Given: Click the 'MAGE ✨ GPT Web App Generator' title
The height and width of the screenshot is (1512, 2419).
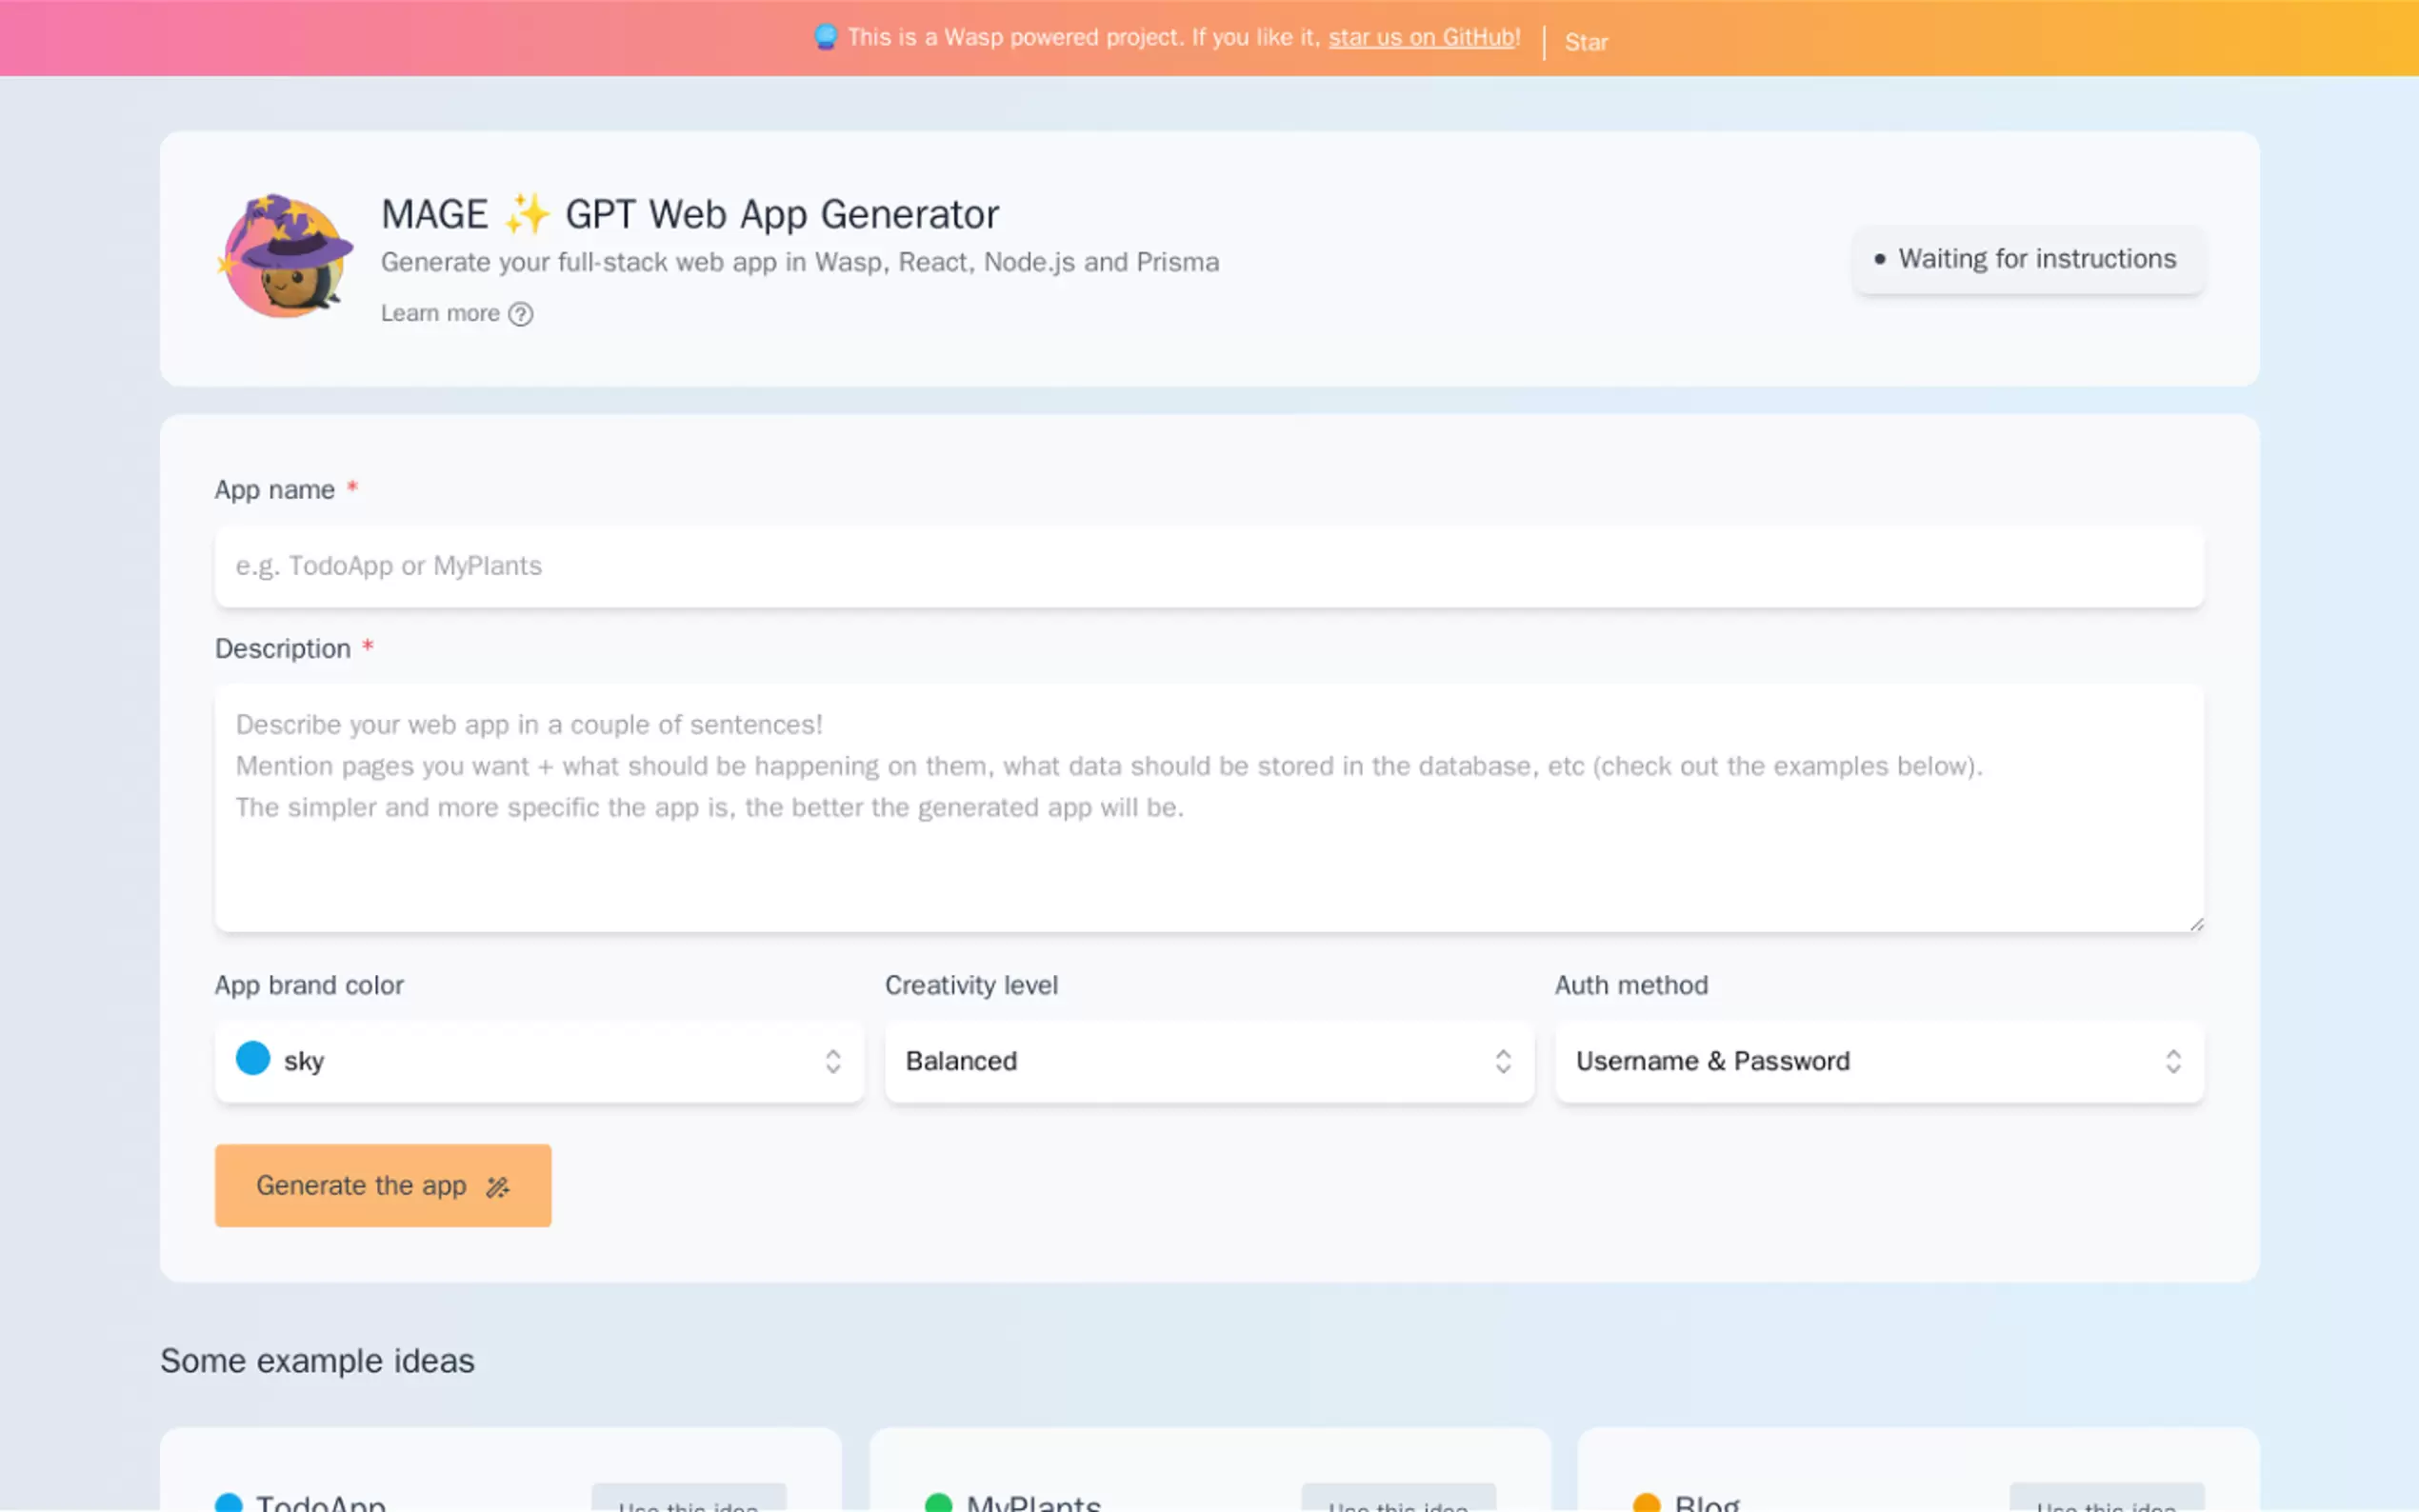Looking at the screenshot, I should (690, 214).
